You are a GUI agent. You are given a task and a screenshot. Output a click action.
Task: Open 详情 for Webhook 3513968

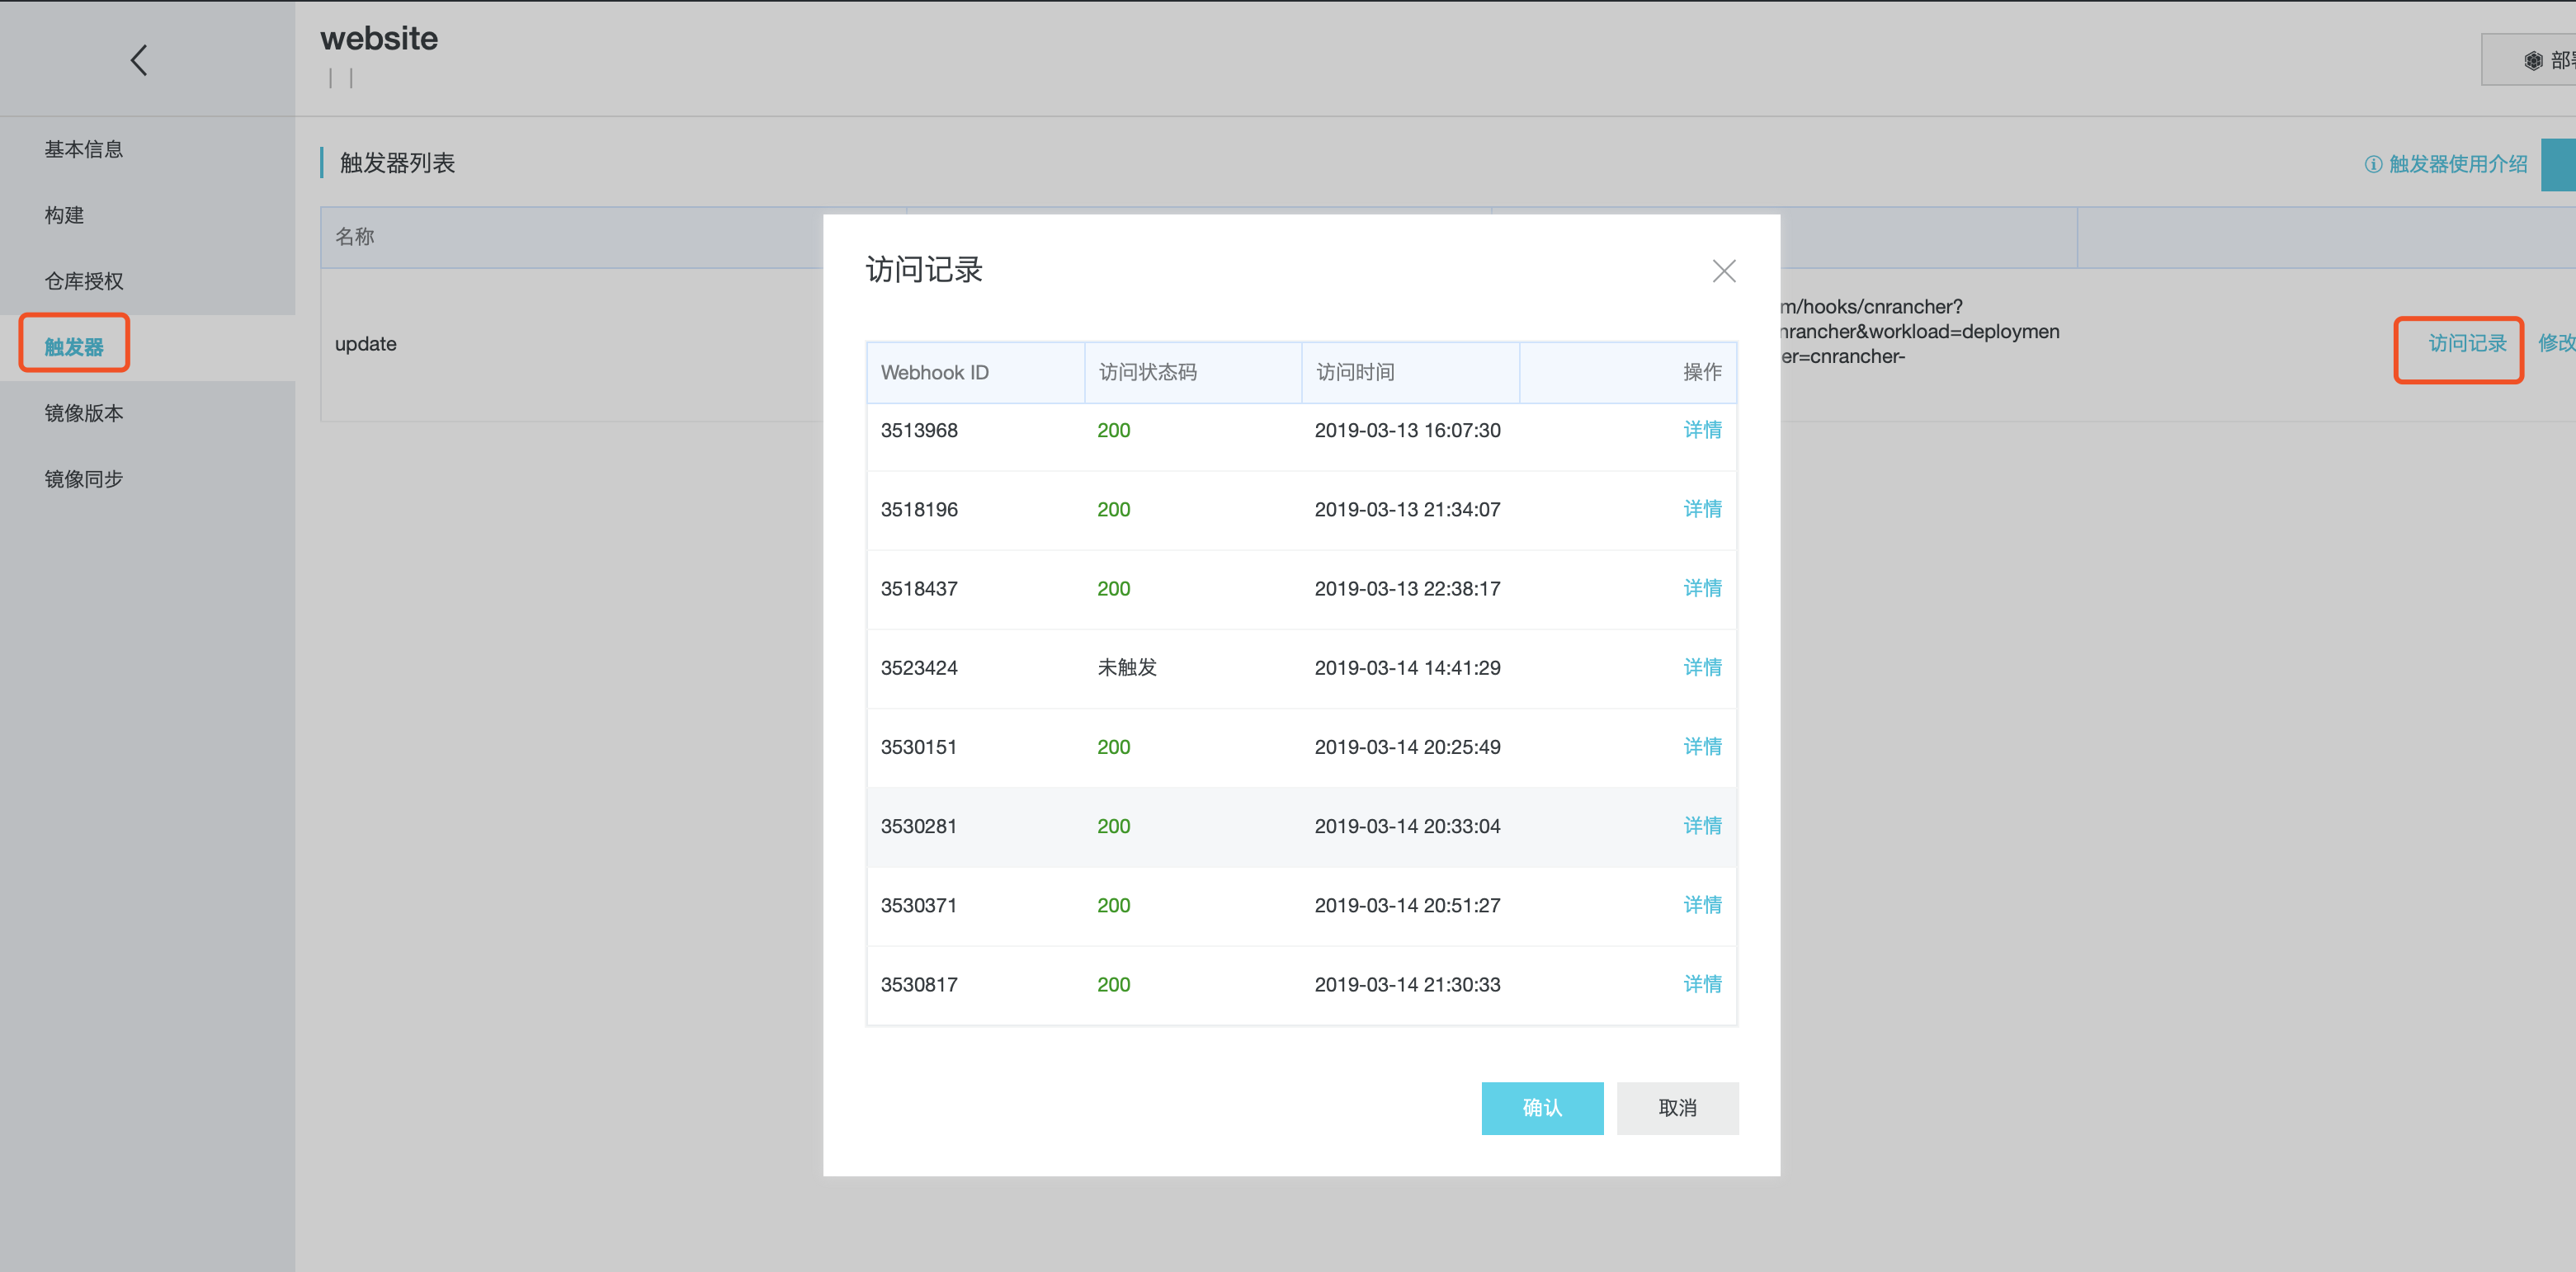point(1701,430)
